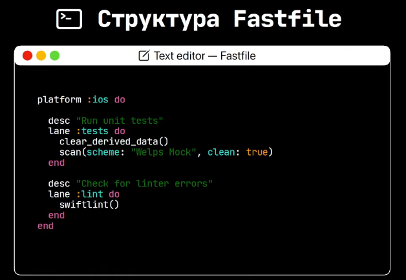Click the edit pencil icon in the title bar

click(144, 55)
